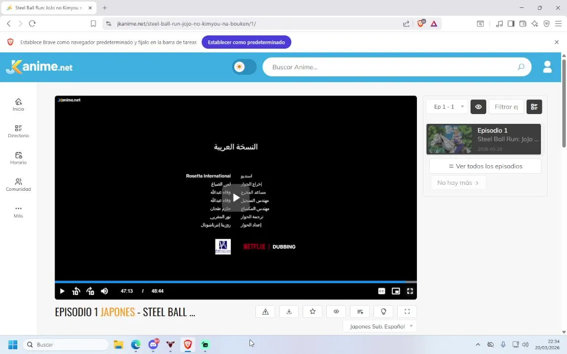This screenshot has height=354, width=567.
Task: Open the Japones Sub. Español dropdown
Action: (x=379, y=326)
